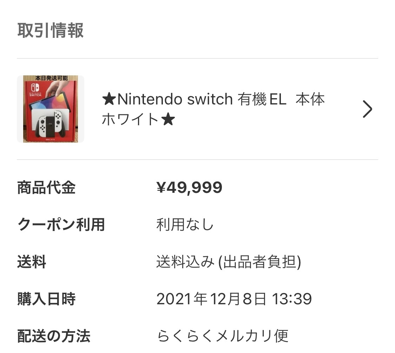Image resolution: width=395 pixels, height=353 pixels.
Task: Tap the らくらくメルカリ便 shipping method
Action: point(222,336)
